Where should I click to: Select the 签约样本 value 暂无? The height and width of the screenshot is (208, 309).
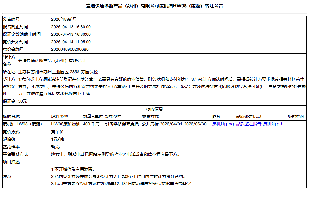(x=55, y=147)
